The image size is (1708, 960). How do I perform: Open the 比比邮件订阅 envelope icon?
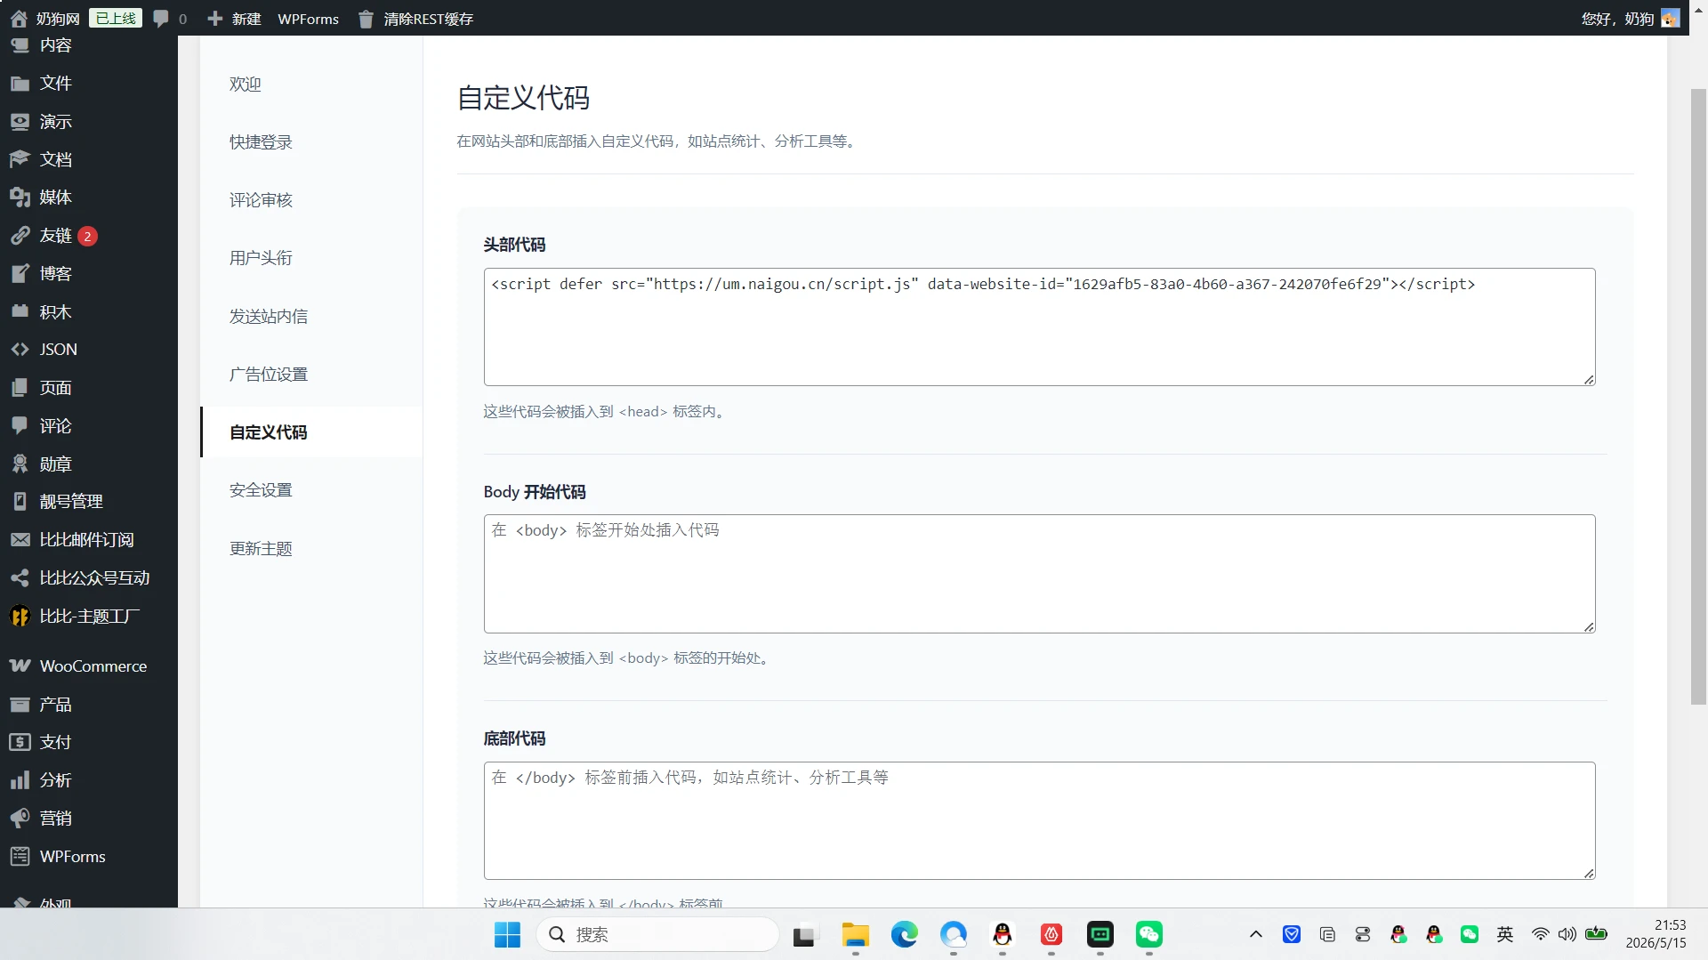[20, 540]
